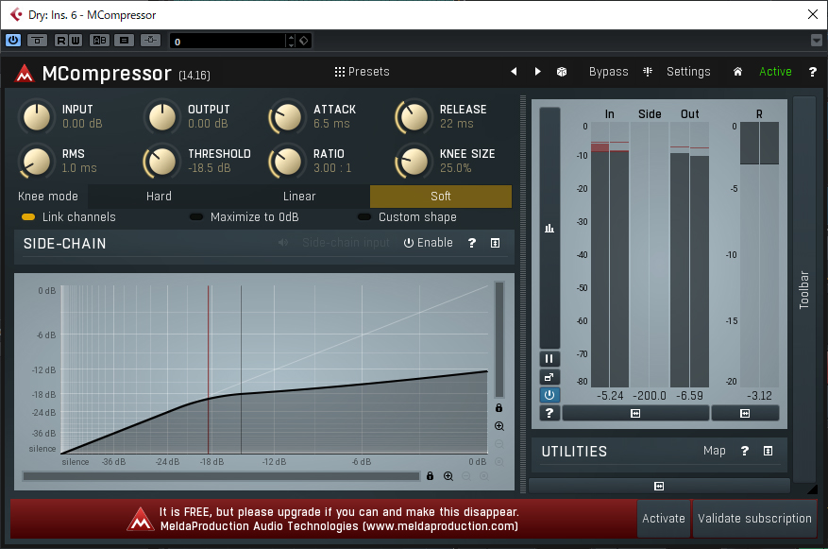828x549 pixels.
Task: Click the W (write automation) button
Action: coord(76,40)
